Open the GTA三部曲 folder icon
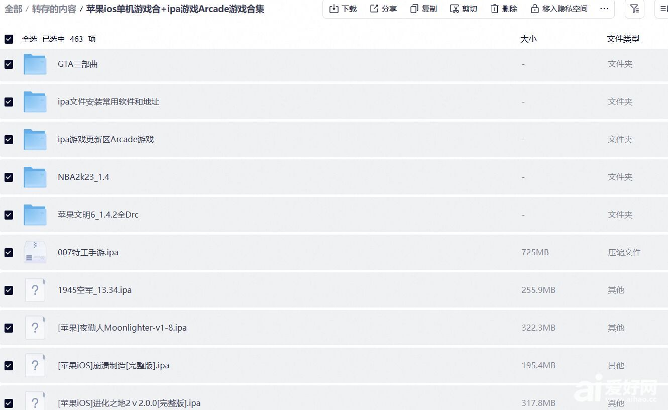Image resolution: width=668 pixels, height=410 pixels. point(35,64)
